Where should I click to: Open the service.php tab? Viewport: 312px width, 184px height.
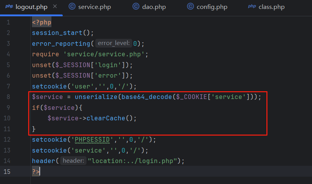pos(90,7)
